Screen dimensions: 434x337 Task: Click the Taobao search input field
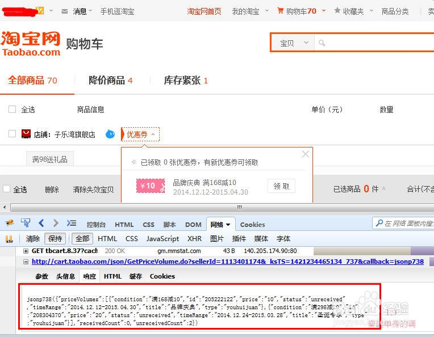point(374,43)
